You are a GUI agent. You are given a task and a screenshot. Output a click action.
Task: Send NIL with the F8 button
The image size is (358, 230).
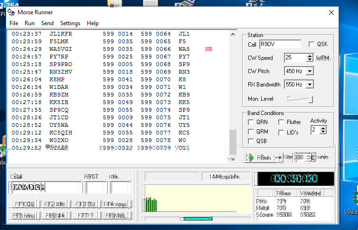point(114,215)
